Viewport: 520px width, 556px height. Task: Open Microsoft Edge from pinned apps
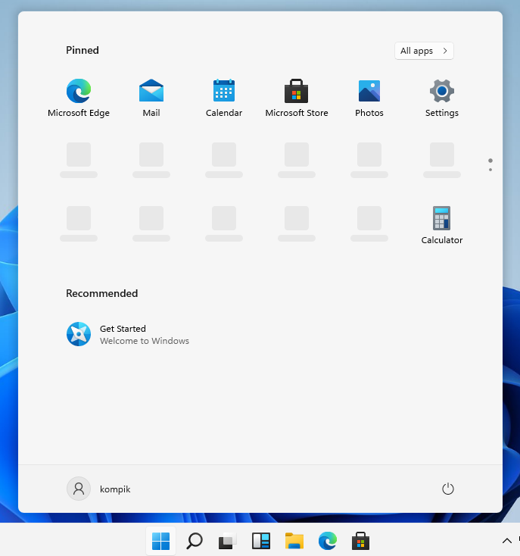[79, 98]
